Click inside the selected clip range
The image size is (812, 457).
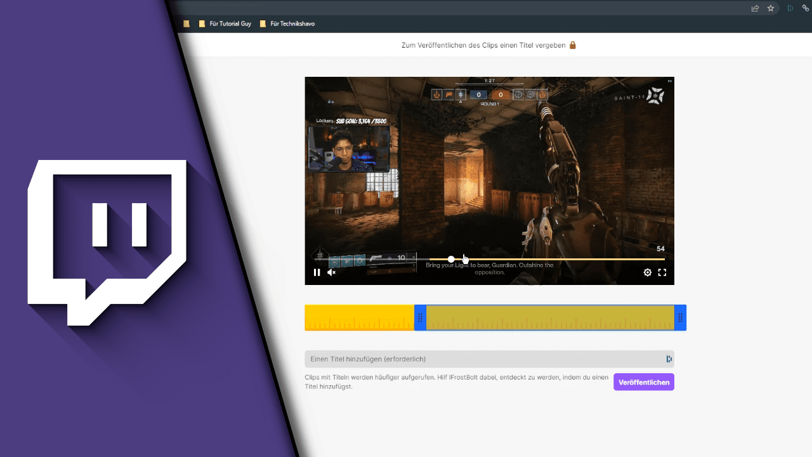(x=550, y=317)
